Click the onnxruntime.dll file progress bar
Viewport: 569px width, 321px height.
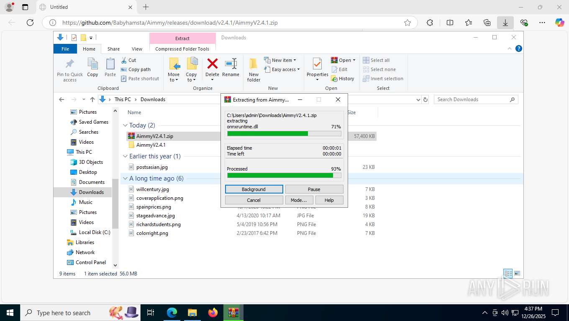click(x=284, y=134)
